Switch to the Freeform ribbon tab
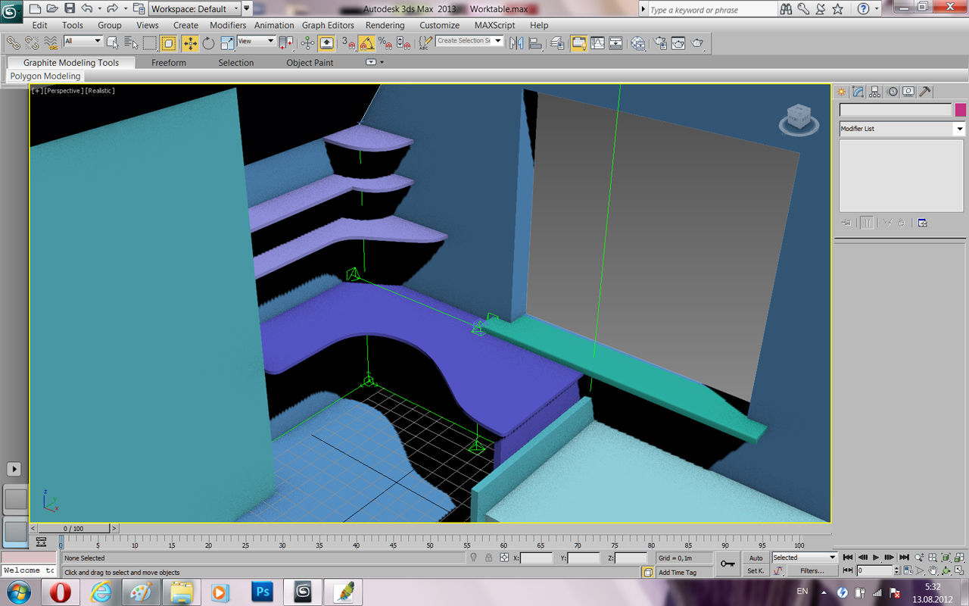Viewport: 969px width, 606px height. click(x=168, y=63)
